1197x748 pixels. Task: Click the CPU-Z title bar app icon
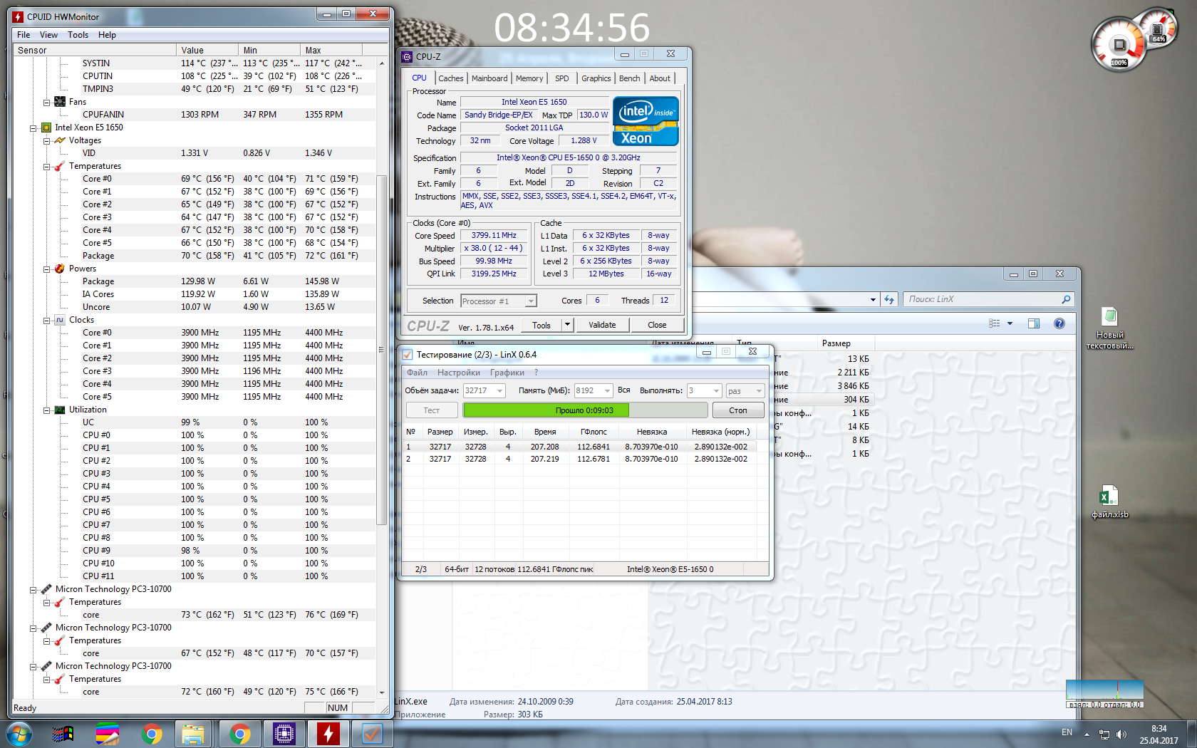point(407,57)
